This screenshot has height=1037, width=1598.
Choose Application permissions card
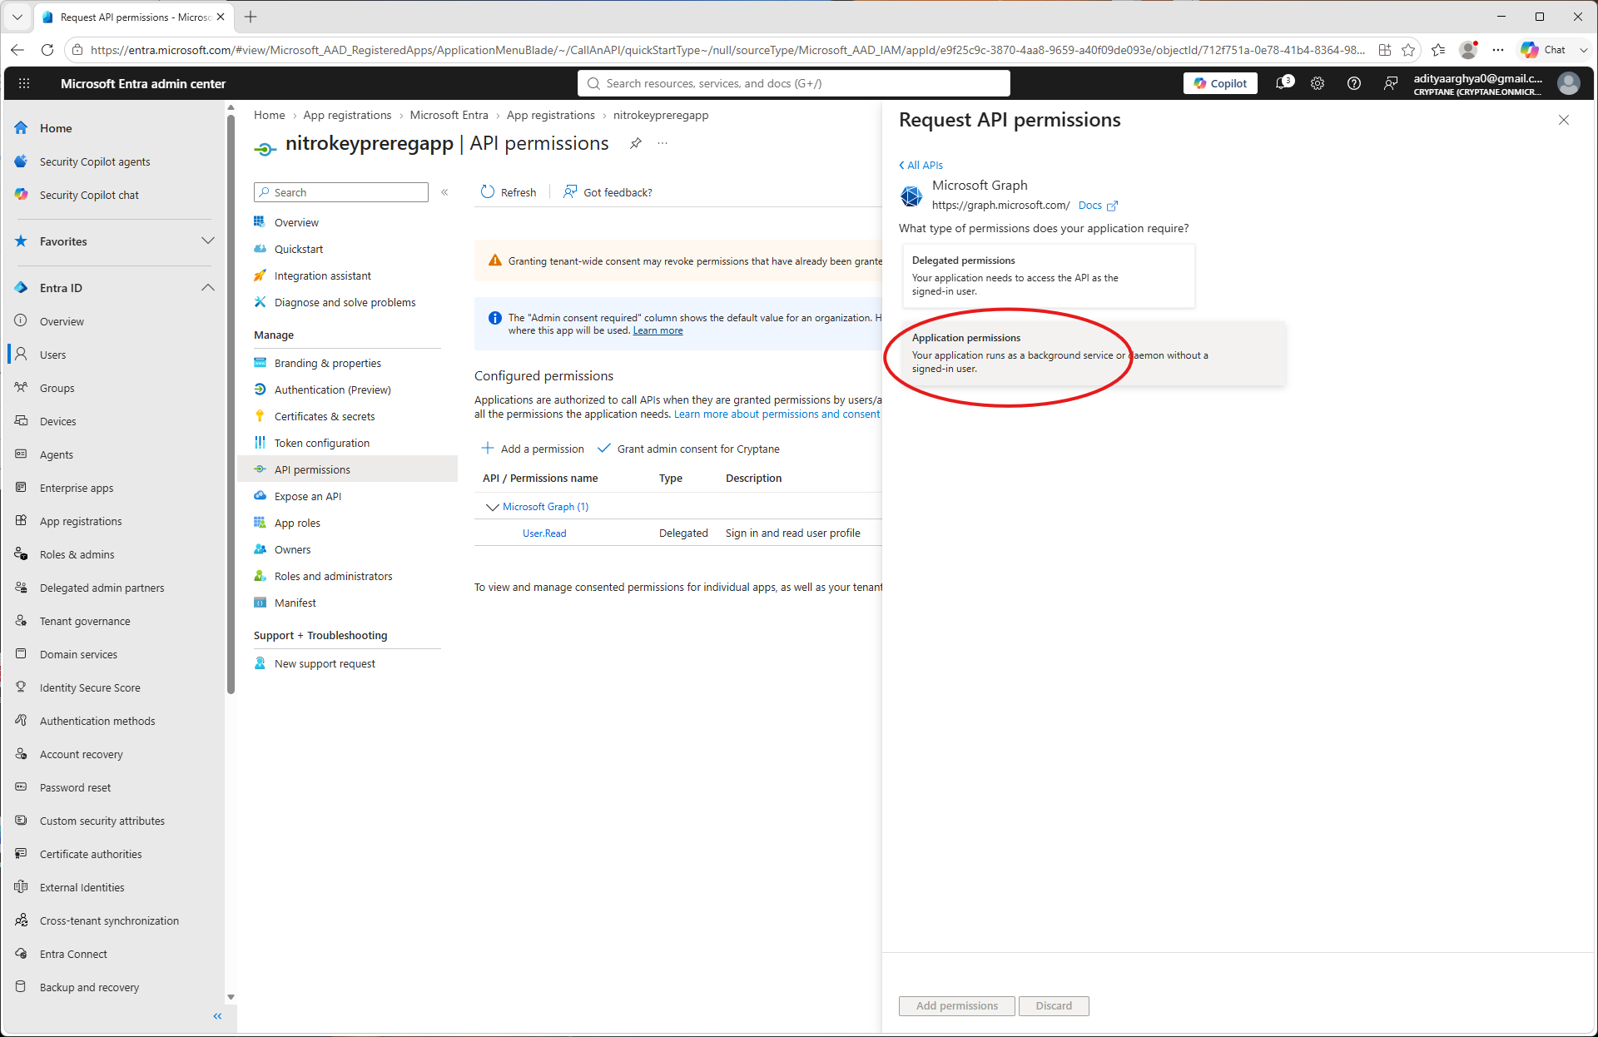(x=1094, y=353)
